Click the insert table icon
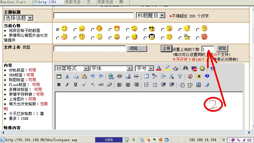This screenshot has width=254, height=143. pos(146,77)
